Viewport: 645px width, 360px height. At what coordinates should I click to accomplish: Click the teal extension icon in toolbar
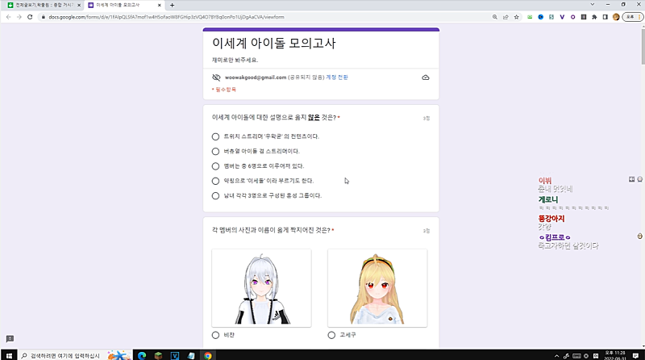(551, 17)
